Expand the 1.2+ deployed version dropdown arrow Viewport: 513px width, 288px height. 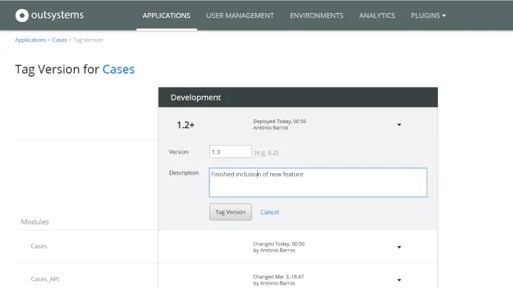[x=399, y=125]
